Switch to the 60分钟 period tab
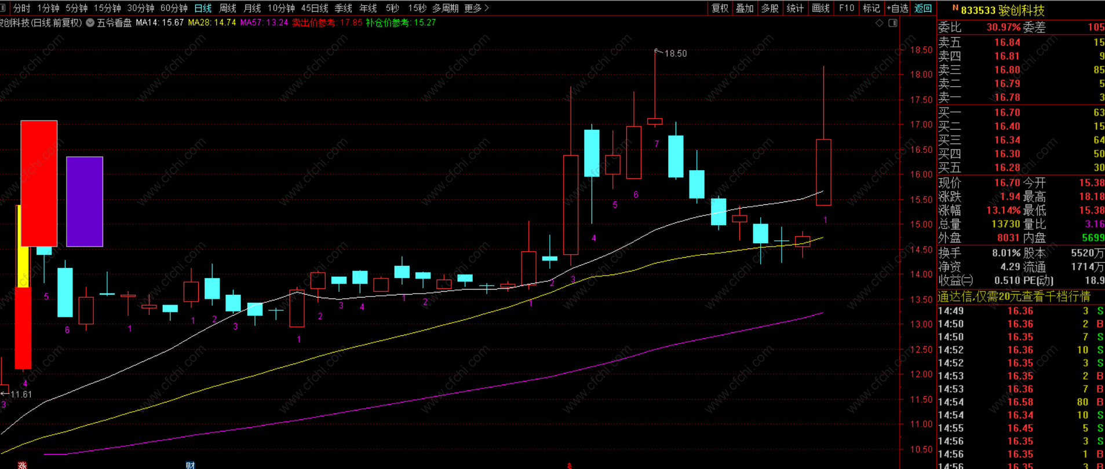Screen dimensions: 1105x469 [x=174, y=8]
